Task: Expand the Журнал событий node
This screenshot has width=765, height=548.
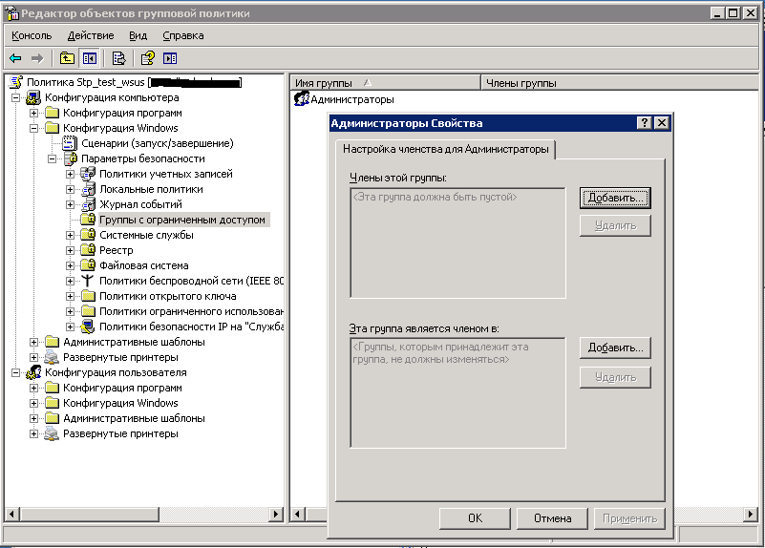Action: (71, 204)
